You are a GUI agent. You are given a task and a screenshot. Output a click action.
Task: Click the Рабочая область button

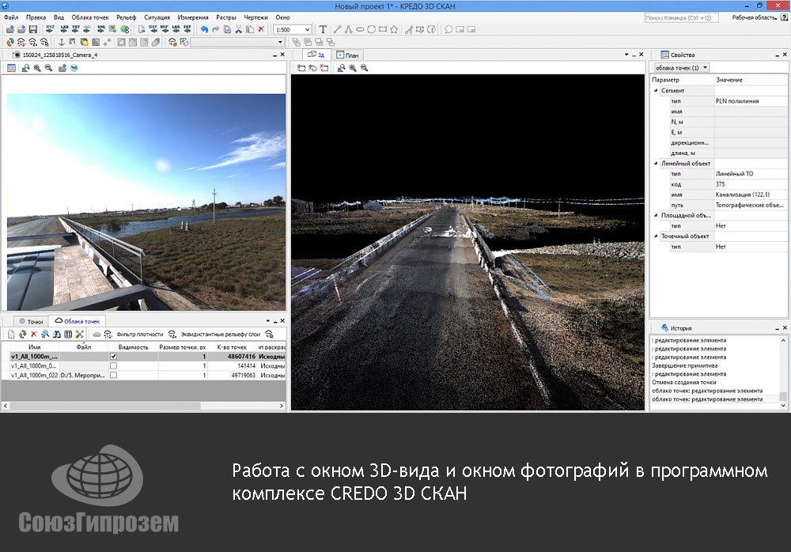(x=754, y=17)
